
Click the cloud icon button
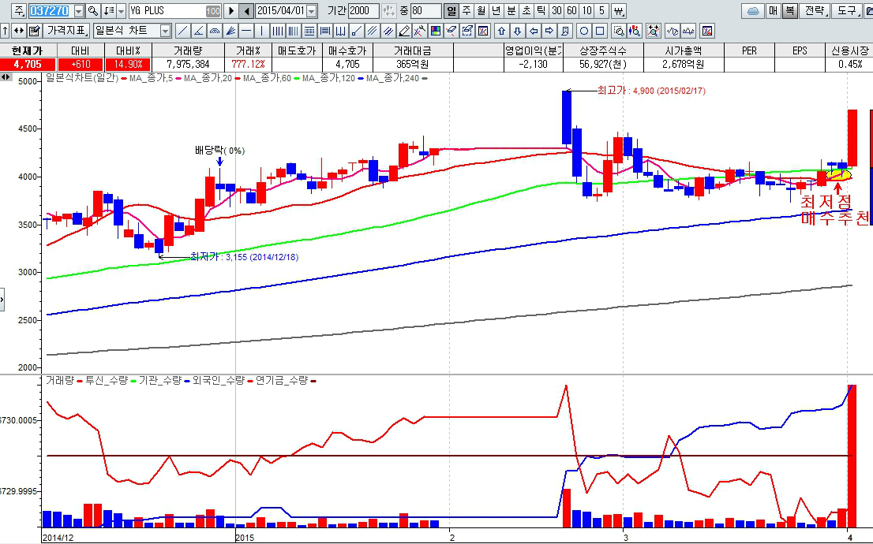coord(752,11)
